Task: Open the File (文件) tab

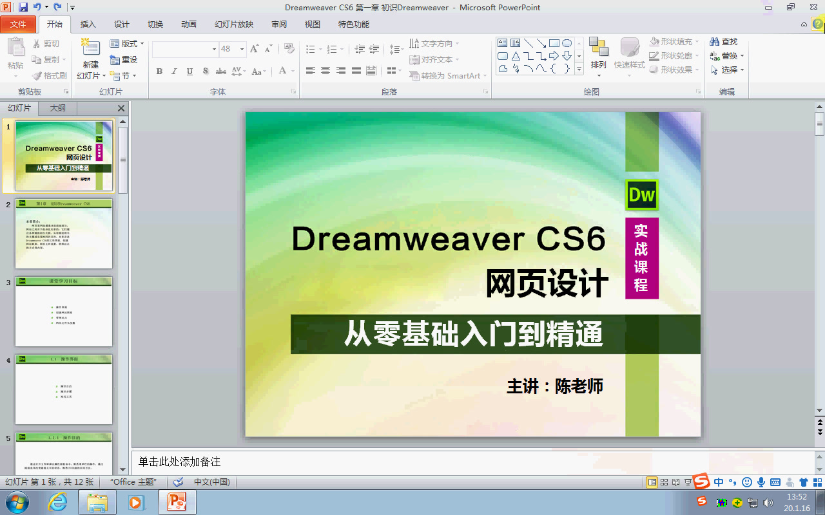Action: (x=18, y=24)
